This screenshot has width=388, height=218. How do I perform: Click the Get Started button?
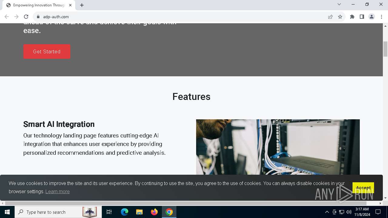[47, 51]
